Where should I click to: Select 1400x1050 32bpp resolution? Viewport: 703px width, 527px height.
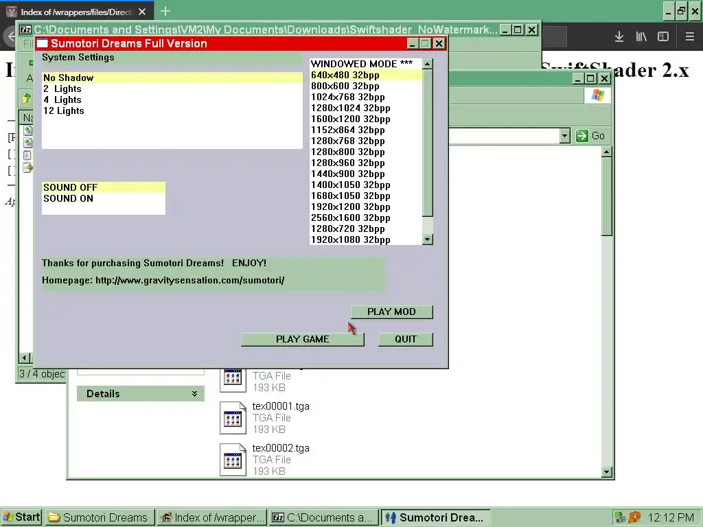[x=366, y=185]
